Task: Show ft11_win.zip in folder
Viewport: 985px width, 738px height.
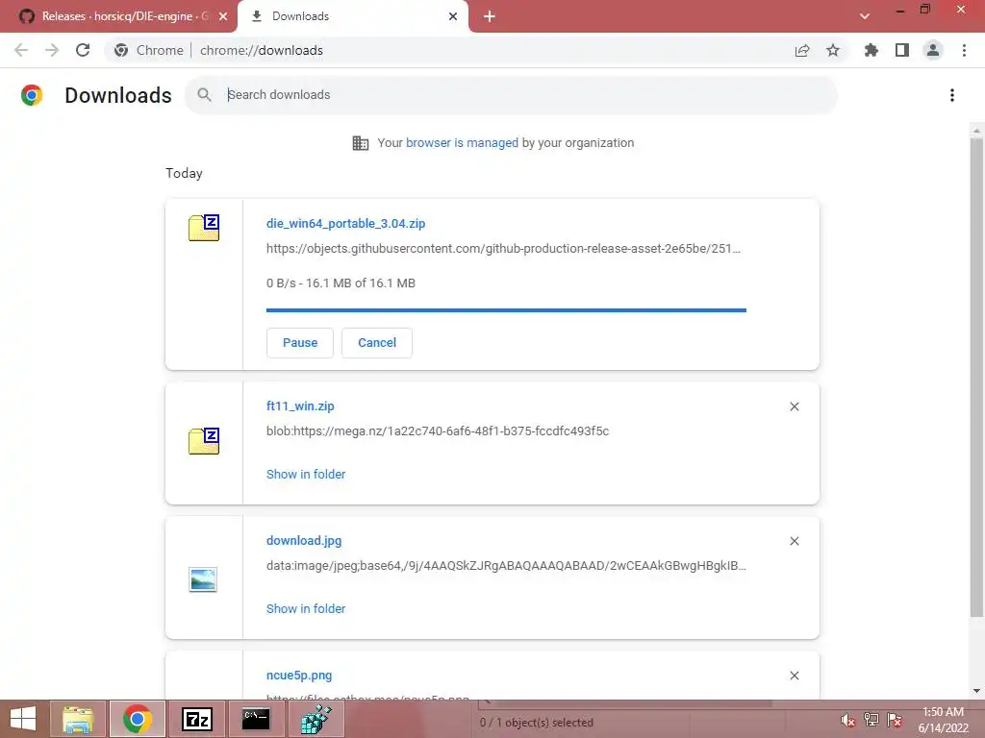Action: [x=306, y=475]
